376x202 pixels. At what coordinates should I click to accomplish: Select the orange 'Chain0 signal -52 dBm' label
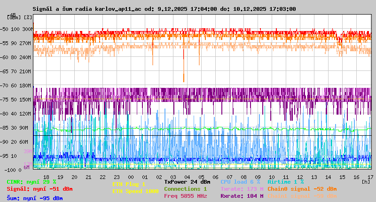pos(302,189)
